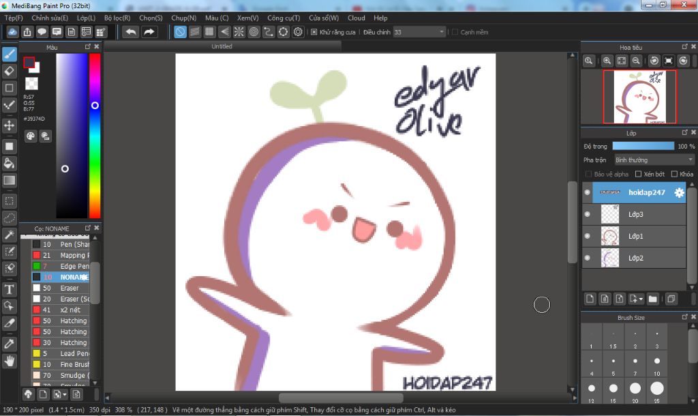This screenshot has height=416, width=698.
Task: Select the Lớp1 layer thumbnail
Action: (610, 236)
